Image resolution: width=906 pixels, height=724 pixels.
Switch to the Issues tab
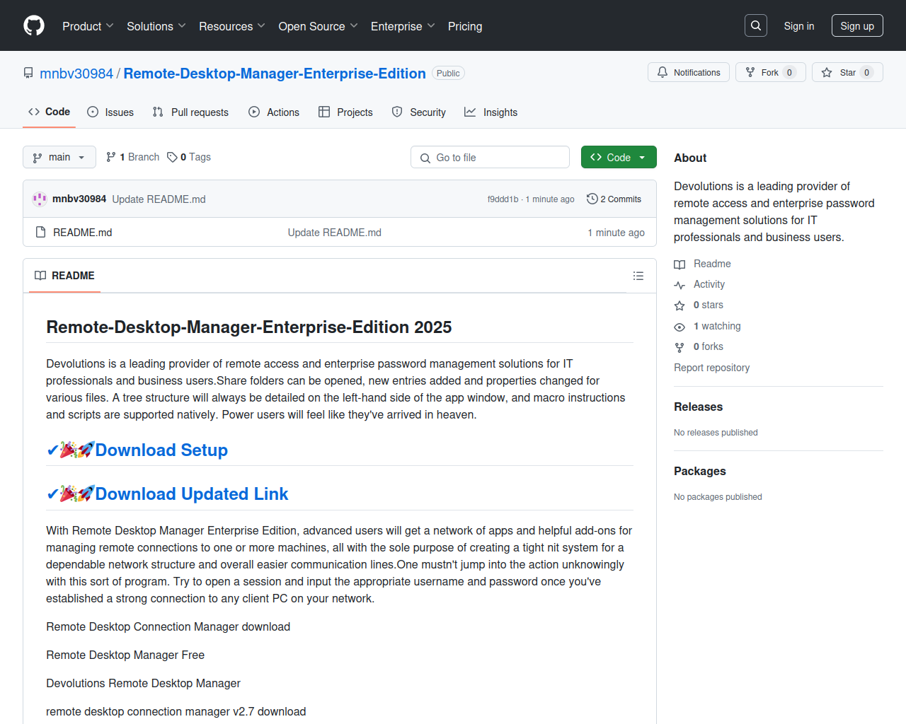point(110,112)
